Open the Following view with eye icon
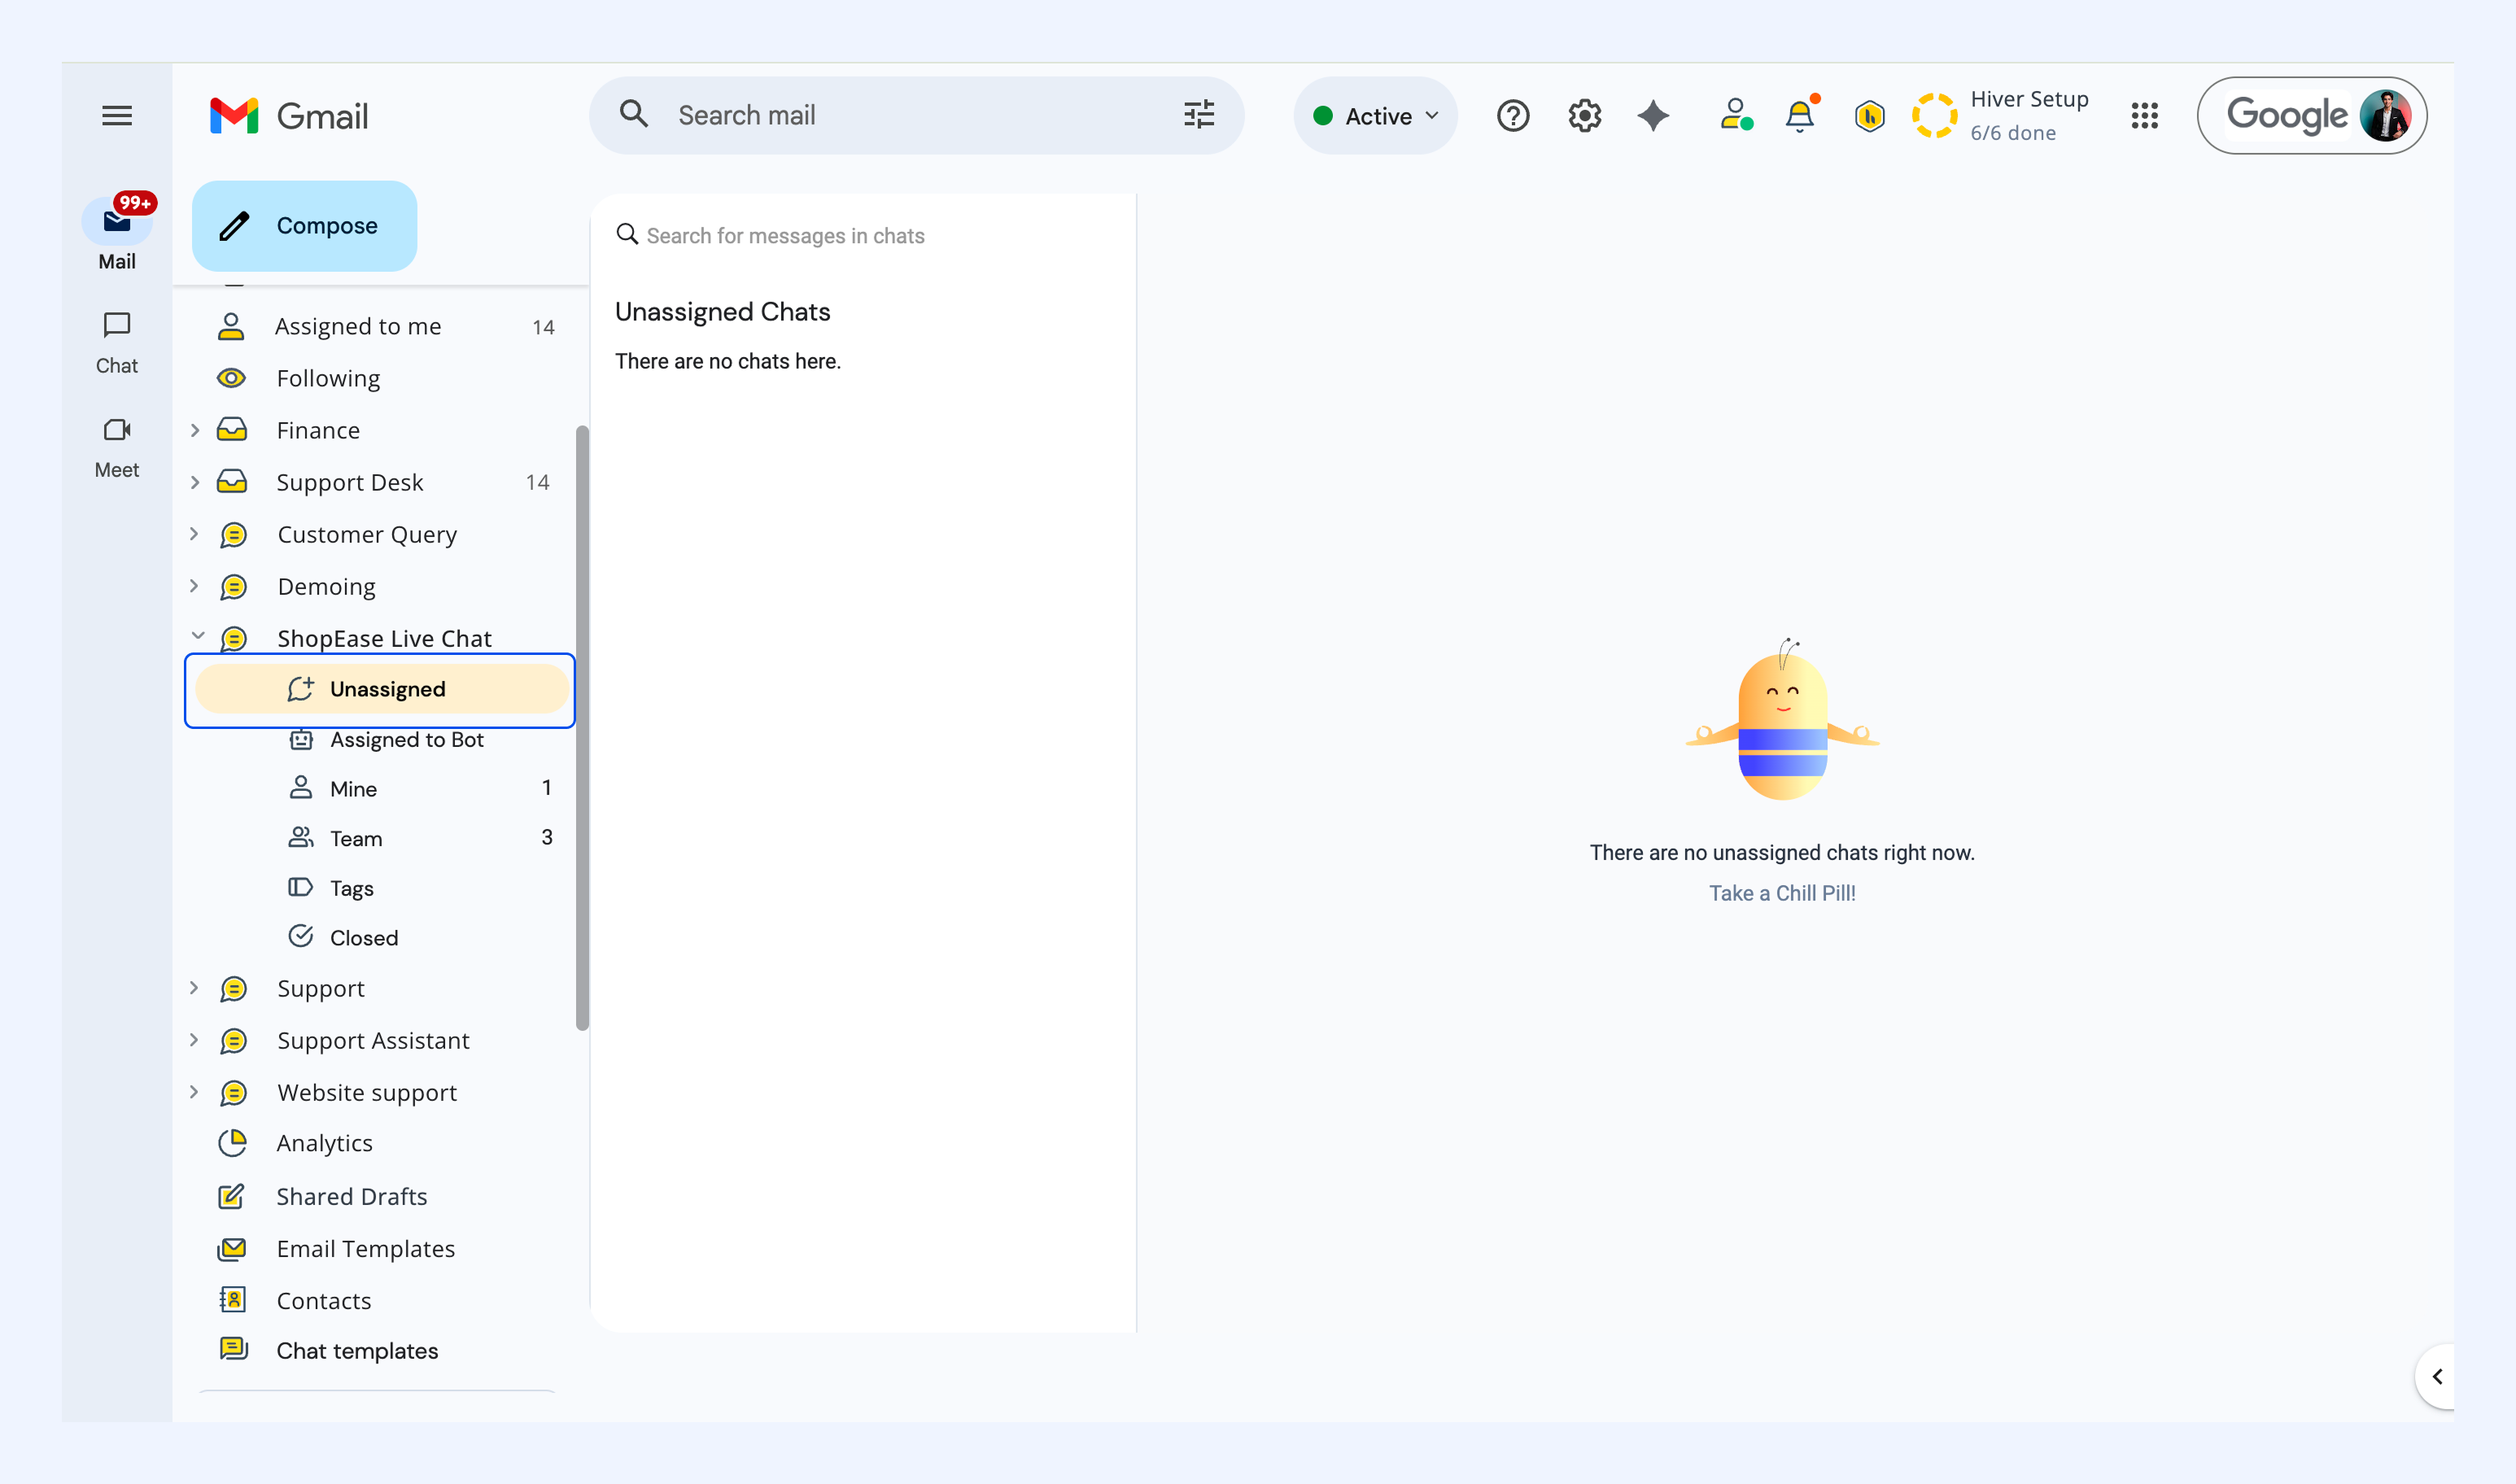 (x=328, y=379)
